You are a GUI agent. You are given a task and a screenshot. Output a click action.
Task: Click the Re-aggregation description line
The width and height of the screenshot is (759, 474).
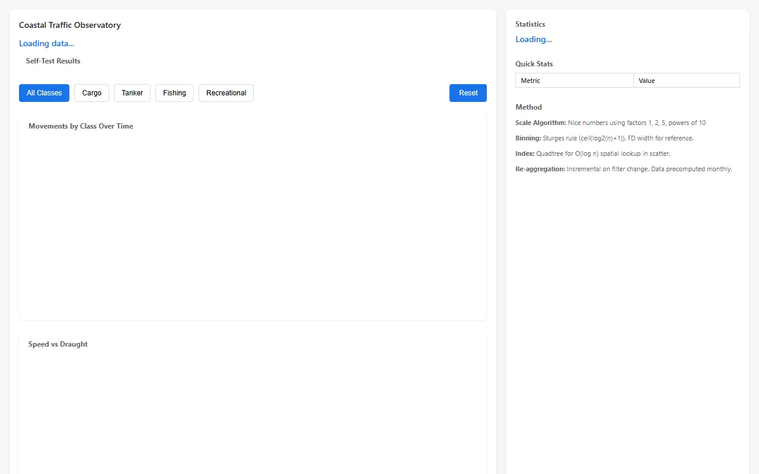pyautogui.click(x=624, y=169)
